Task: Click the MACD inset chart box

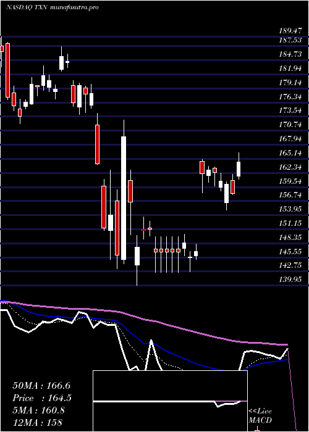Action: coord(170,401)
